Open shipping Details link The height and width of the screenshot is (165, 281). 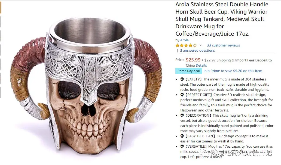coord(201,65)
